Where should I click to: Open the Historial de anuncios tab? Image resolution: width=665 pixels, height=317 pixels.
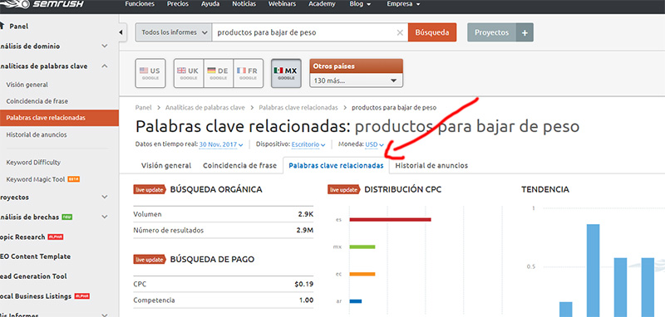click(431, 165)
